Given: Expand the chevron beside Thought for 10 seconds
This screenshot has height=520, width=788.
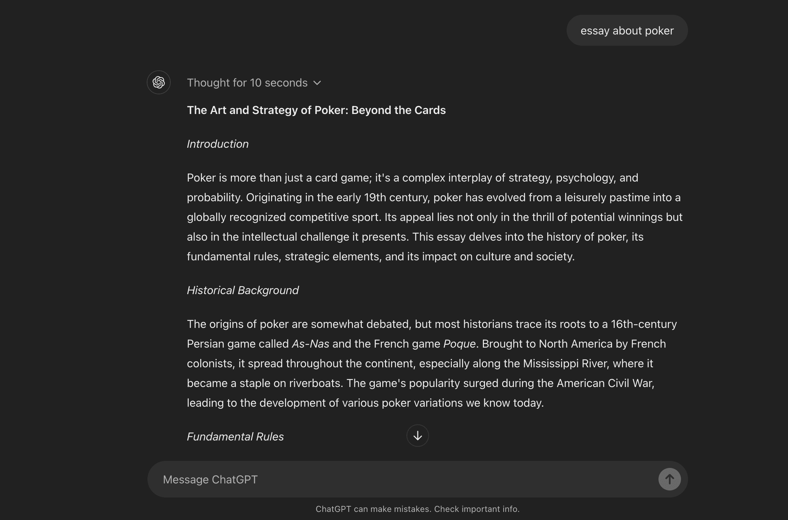Looking at the screenshot, I should [317, 83].
